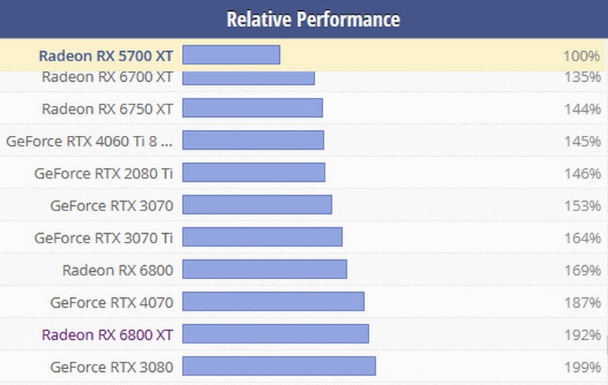Viewport: 608px width, 385px height.
Task: Follow the visited Radeon RX 6800 XT link
Action: [107, 335]
